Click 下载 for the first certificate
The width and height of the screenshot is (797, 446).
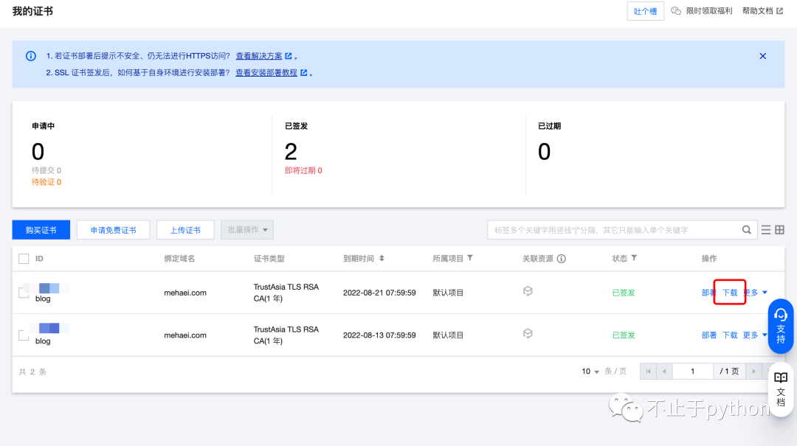(730, 293)
